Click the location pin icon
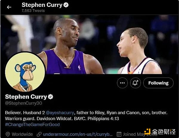The width and height of the screenshot is (179, 138). coord(8,134)
